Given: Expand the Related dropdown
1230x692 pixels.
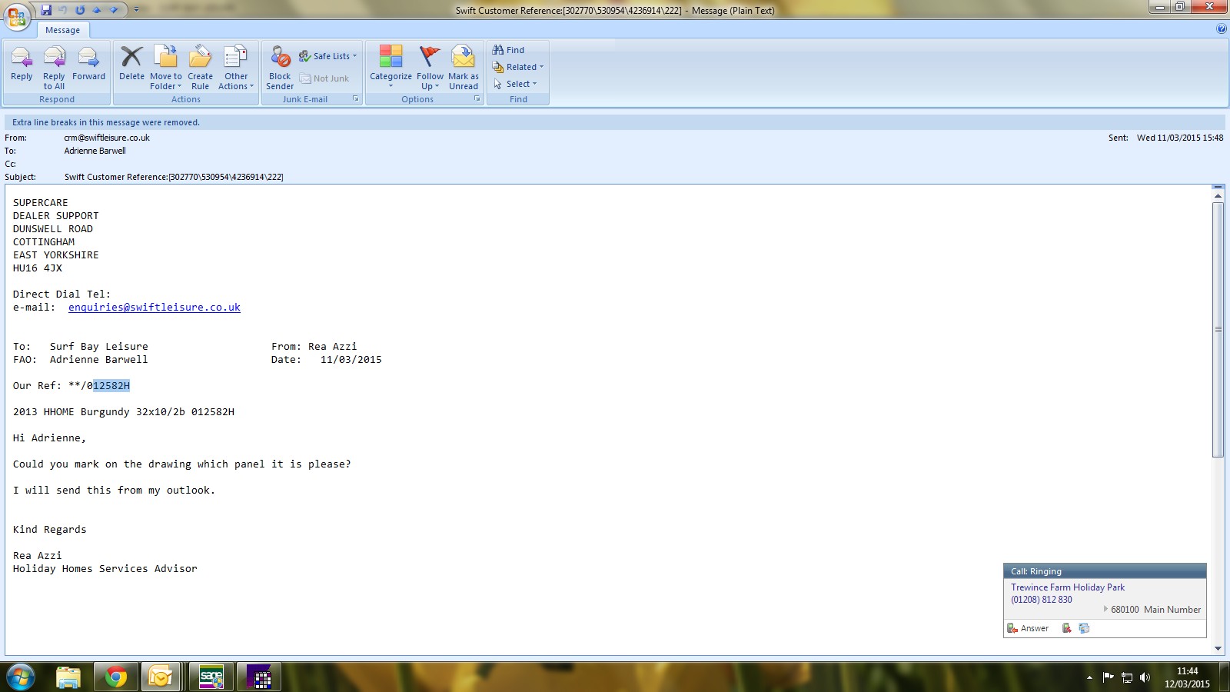Looking at the screenshot, I should tap(518, 67).
